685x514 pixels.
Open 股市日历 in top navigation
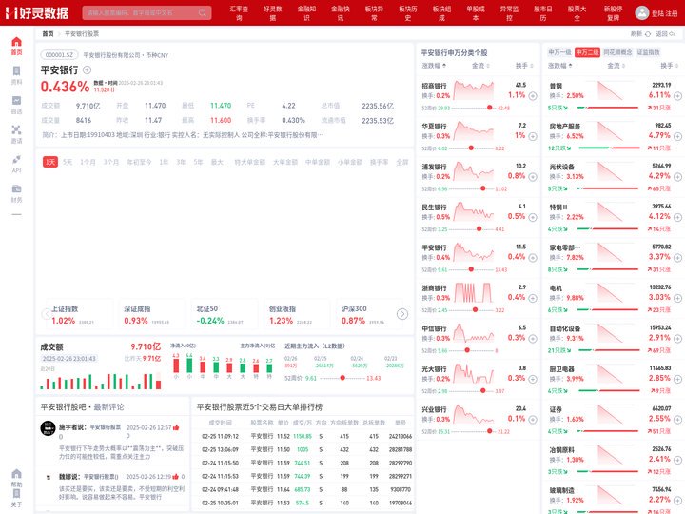pos(543,13)
